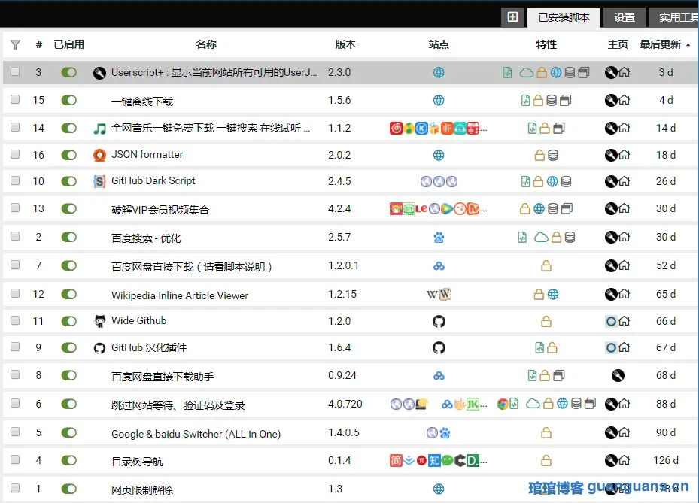Image resolution: width=699 pixels, height=503 pixels.
Task: Click the 126 d last updated cell
Action: pyautogui.click(x=666, y=460)
